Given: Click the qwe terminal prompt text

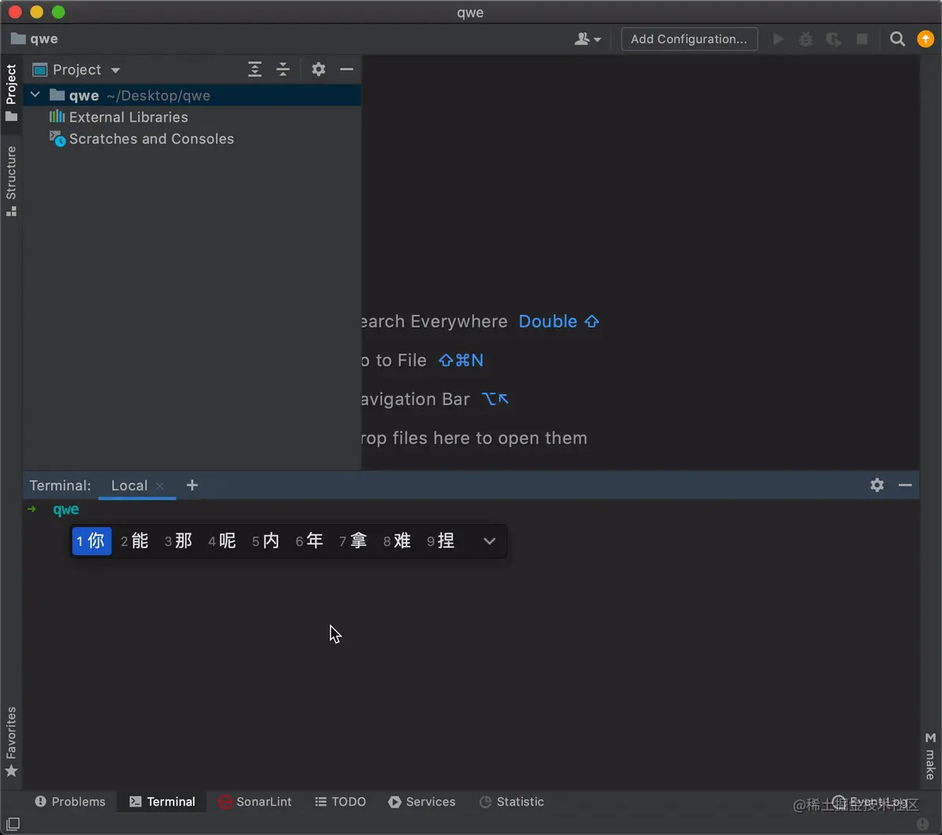Looking at the screenshot, I should pos(66,509).
